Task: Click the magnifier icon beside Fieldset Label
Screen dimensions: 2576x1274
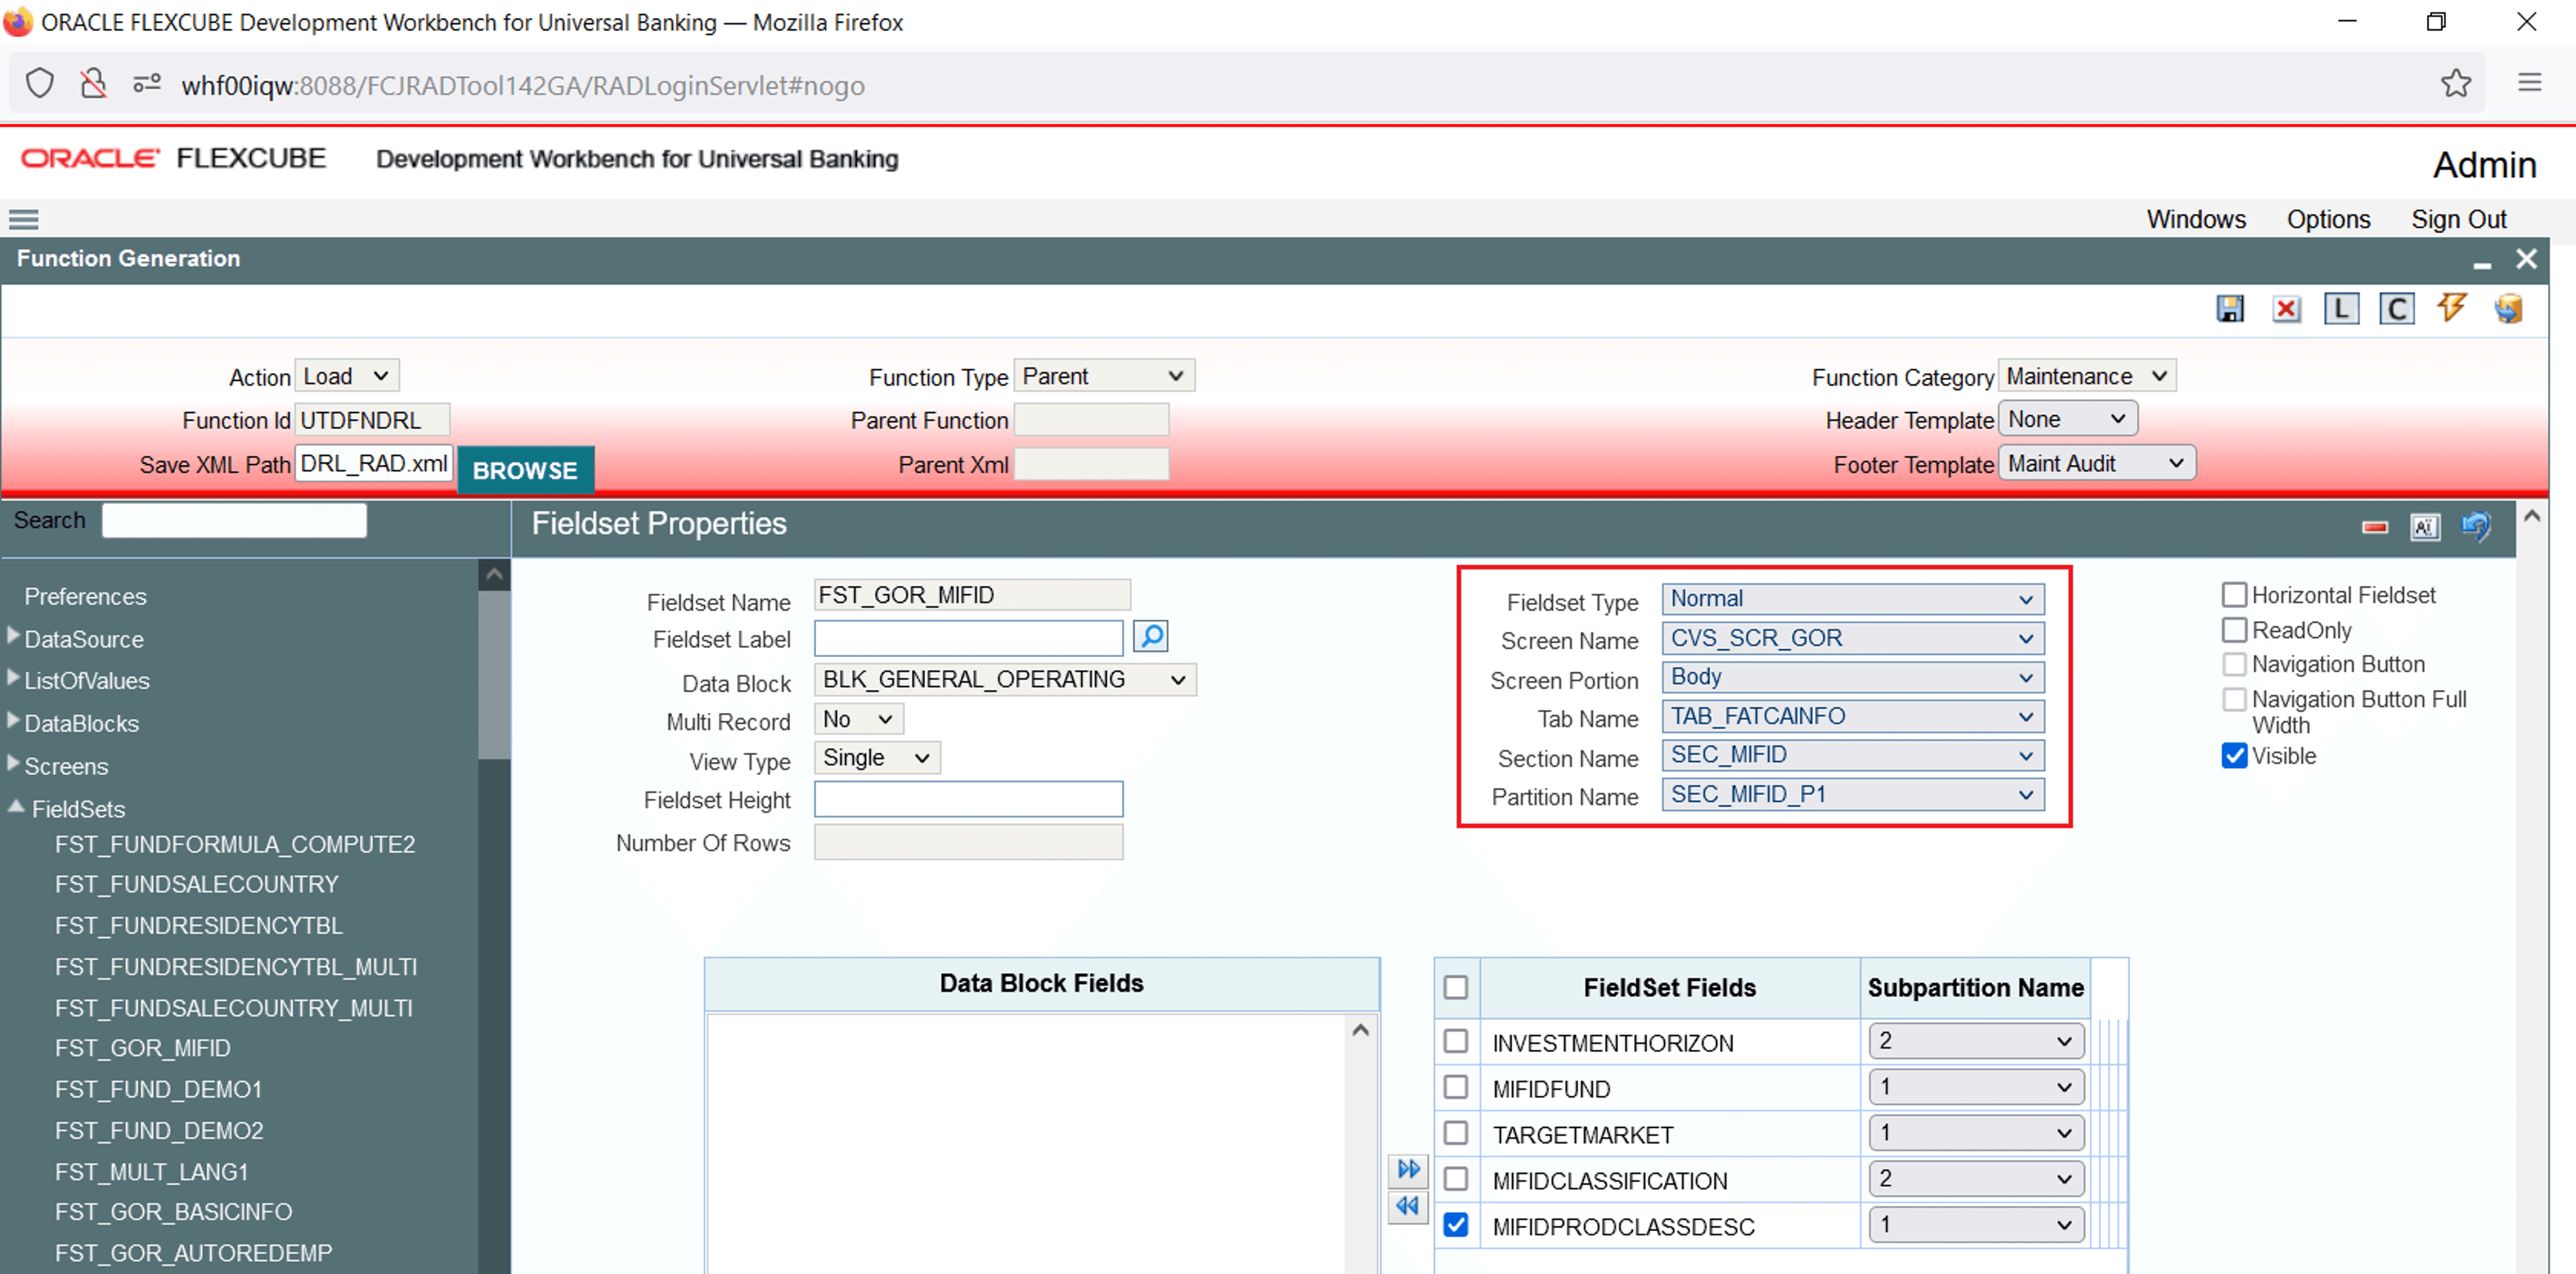Action: [x=1151, y=636]
